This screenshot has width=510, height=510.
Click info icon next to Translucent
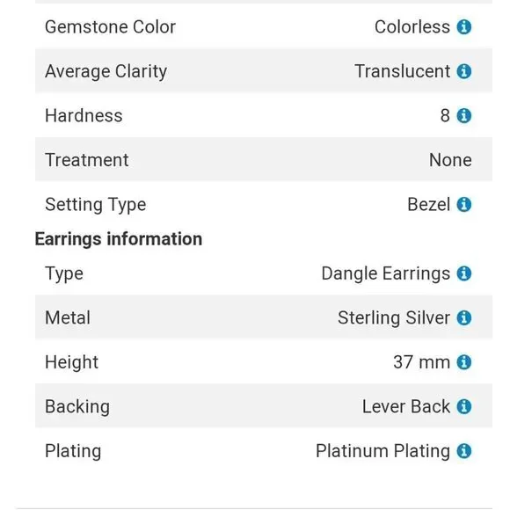pos(463,71)
